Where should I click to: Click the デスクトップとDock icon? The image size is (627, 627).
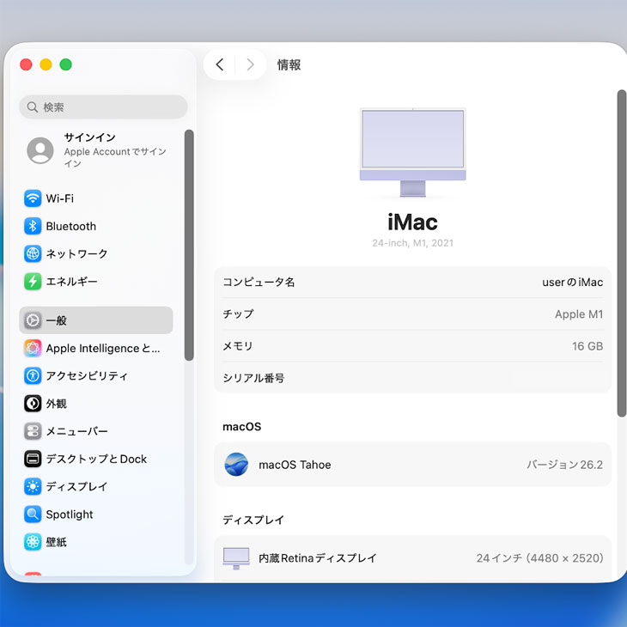33,459
